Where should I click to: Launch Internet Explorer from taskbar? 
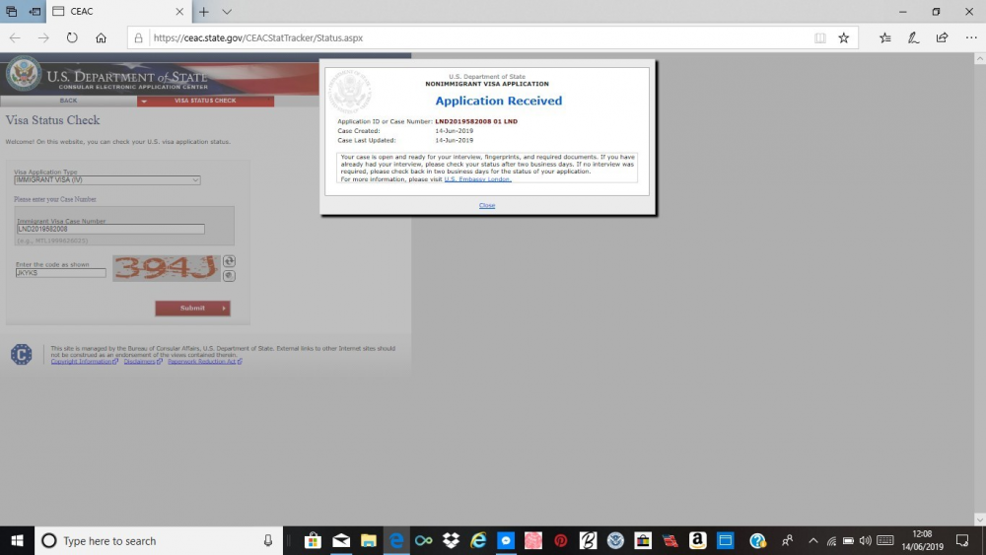coord(478,540)
